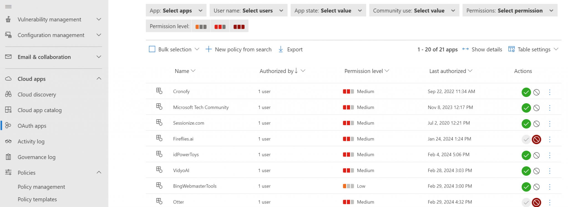Toggle the high permission level filter
The width and height of the screenshot is (568, 207).
[x=239, y=27]
